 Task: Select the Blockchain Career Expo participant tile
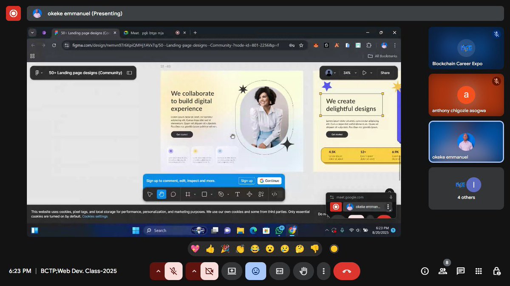click(x=466, y=48)
